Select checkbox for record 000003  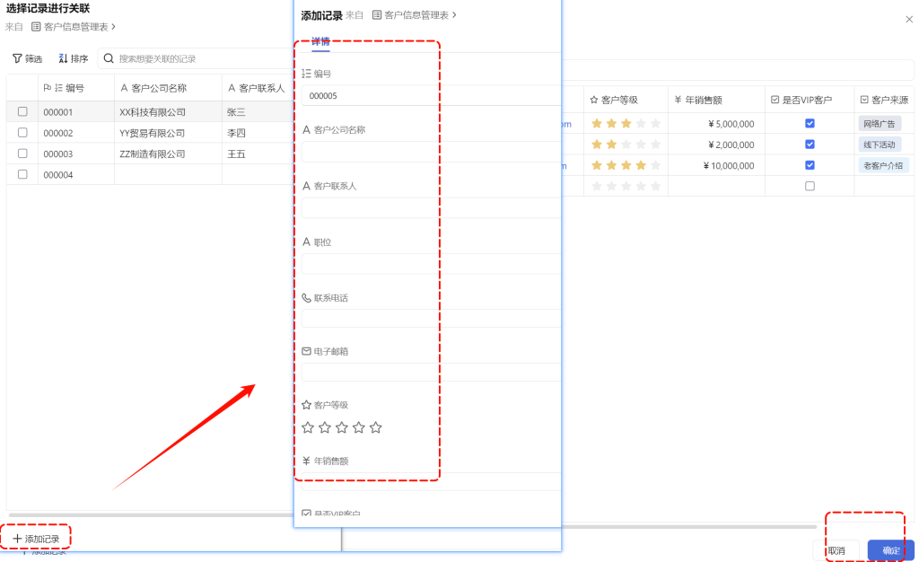(x=22, y=154)
